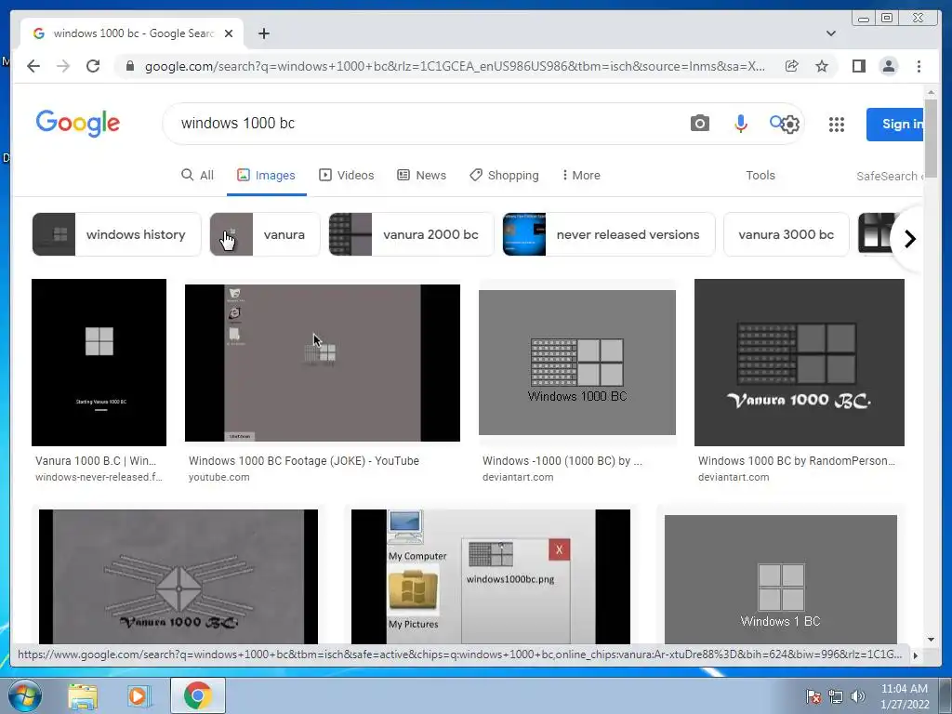Bookmark this page with the star
Viewport: 952px width, 714px height.
click(x=822, y=66)
